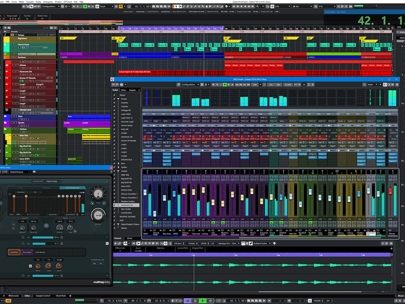The height and width of the screenshot is (304, 405).
Task: Open the Media menu
Action: coord(21,2)
